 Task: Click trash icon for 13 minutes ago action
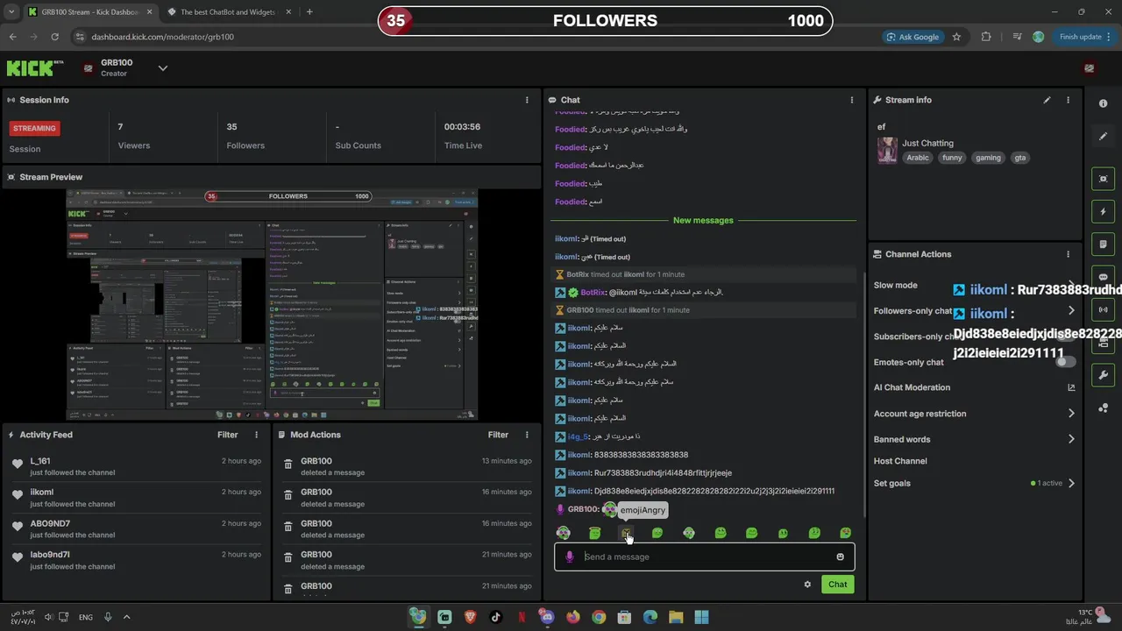(x=288, y=465)
